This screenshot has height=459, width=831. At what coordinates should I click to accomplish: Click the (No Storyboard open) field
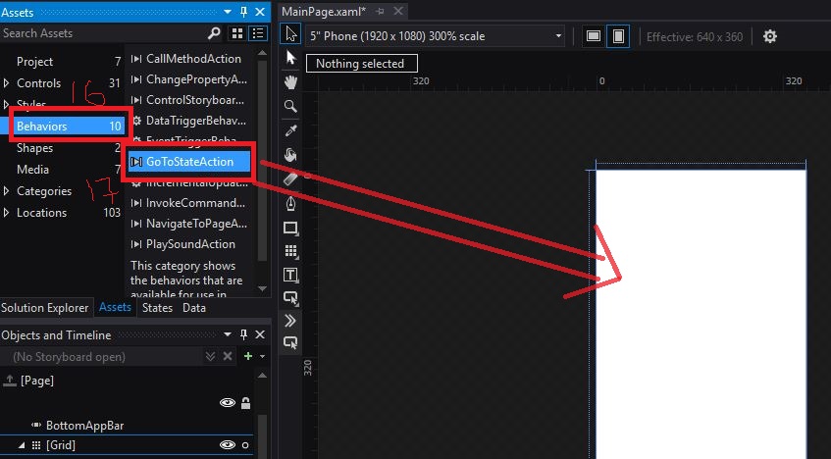103,357
